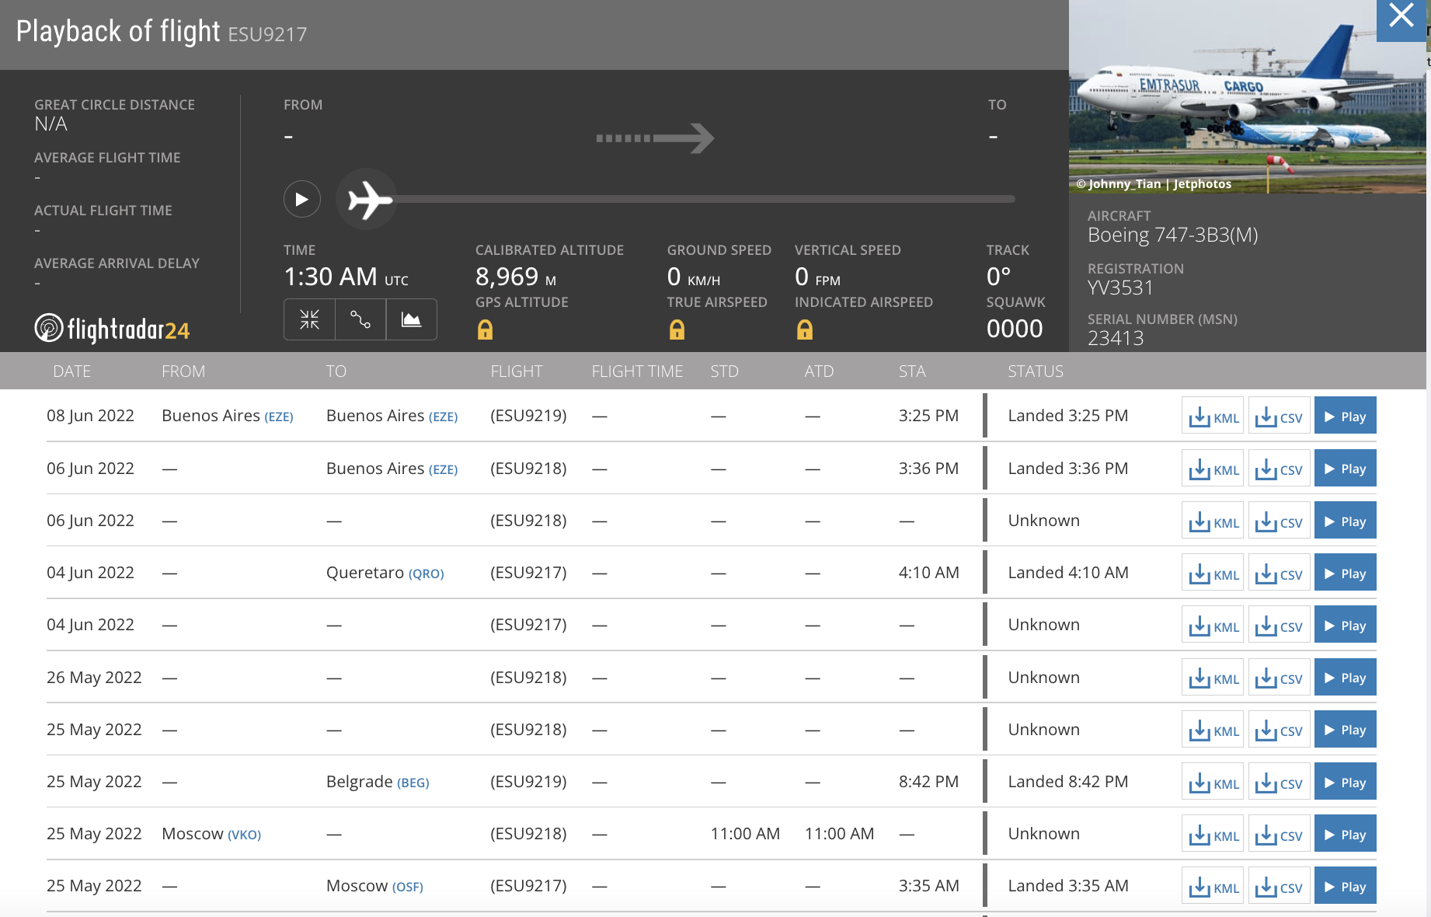
Task: Click the DATE column header
Action: click(71, 371)
